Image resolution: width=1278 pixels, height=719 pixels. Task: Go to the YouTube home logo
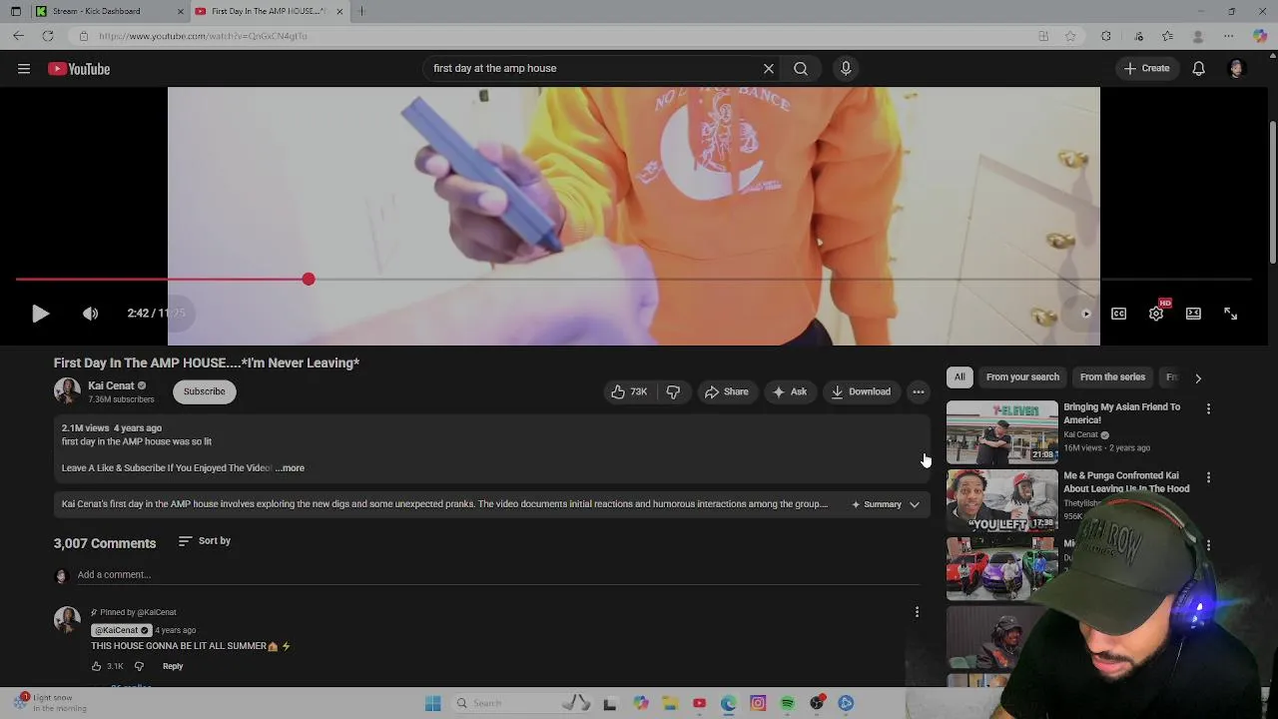pos(79,69)
